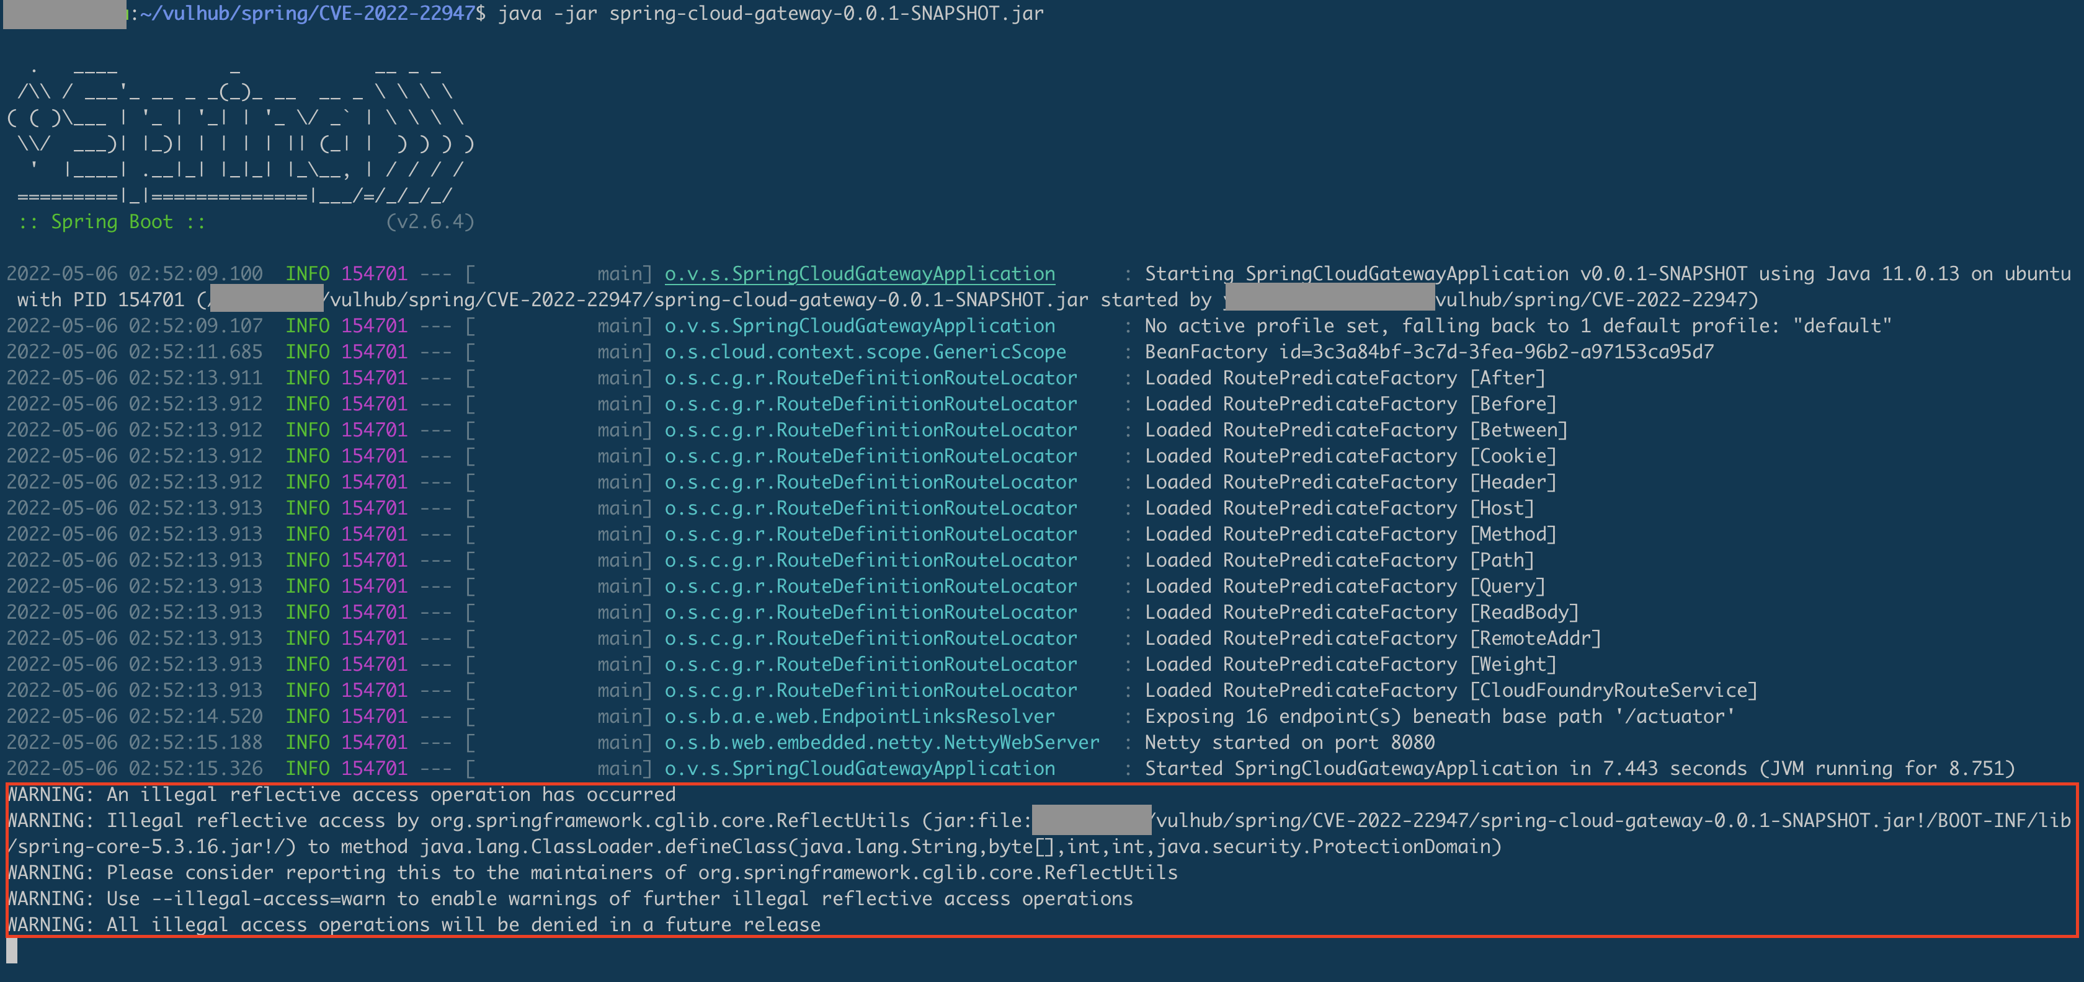Click the java.lang.ClassLoader.defineClass method text
Image resolution: width=2084 pixels, height=982 pixels.
[960, 847]
